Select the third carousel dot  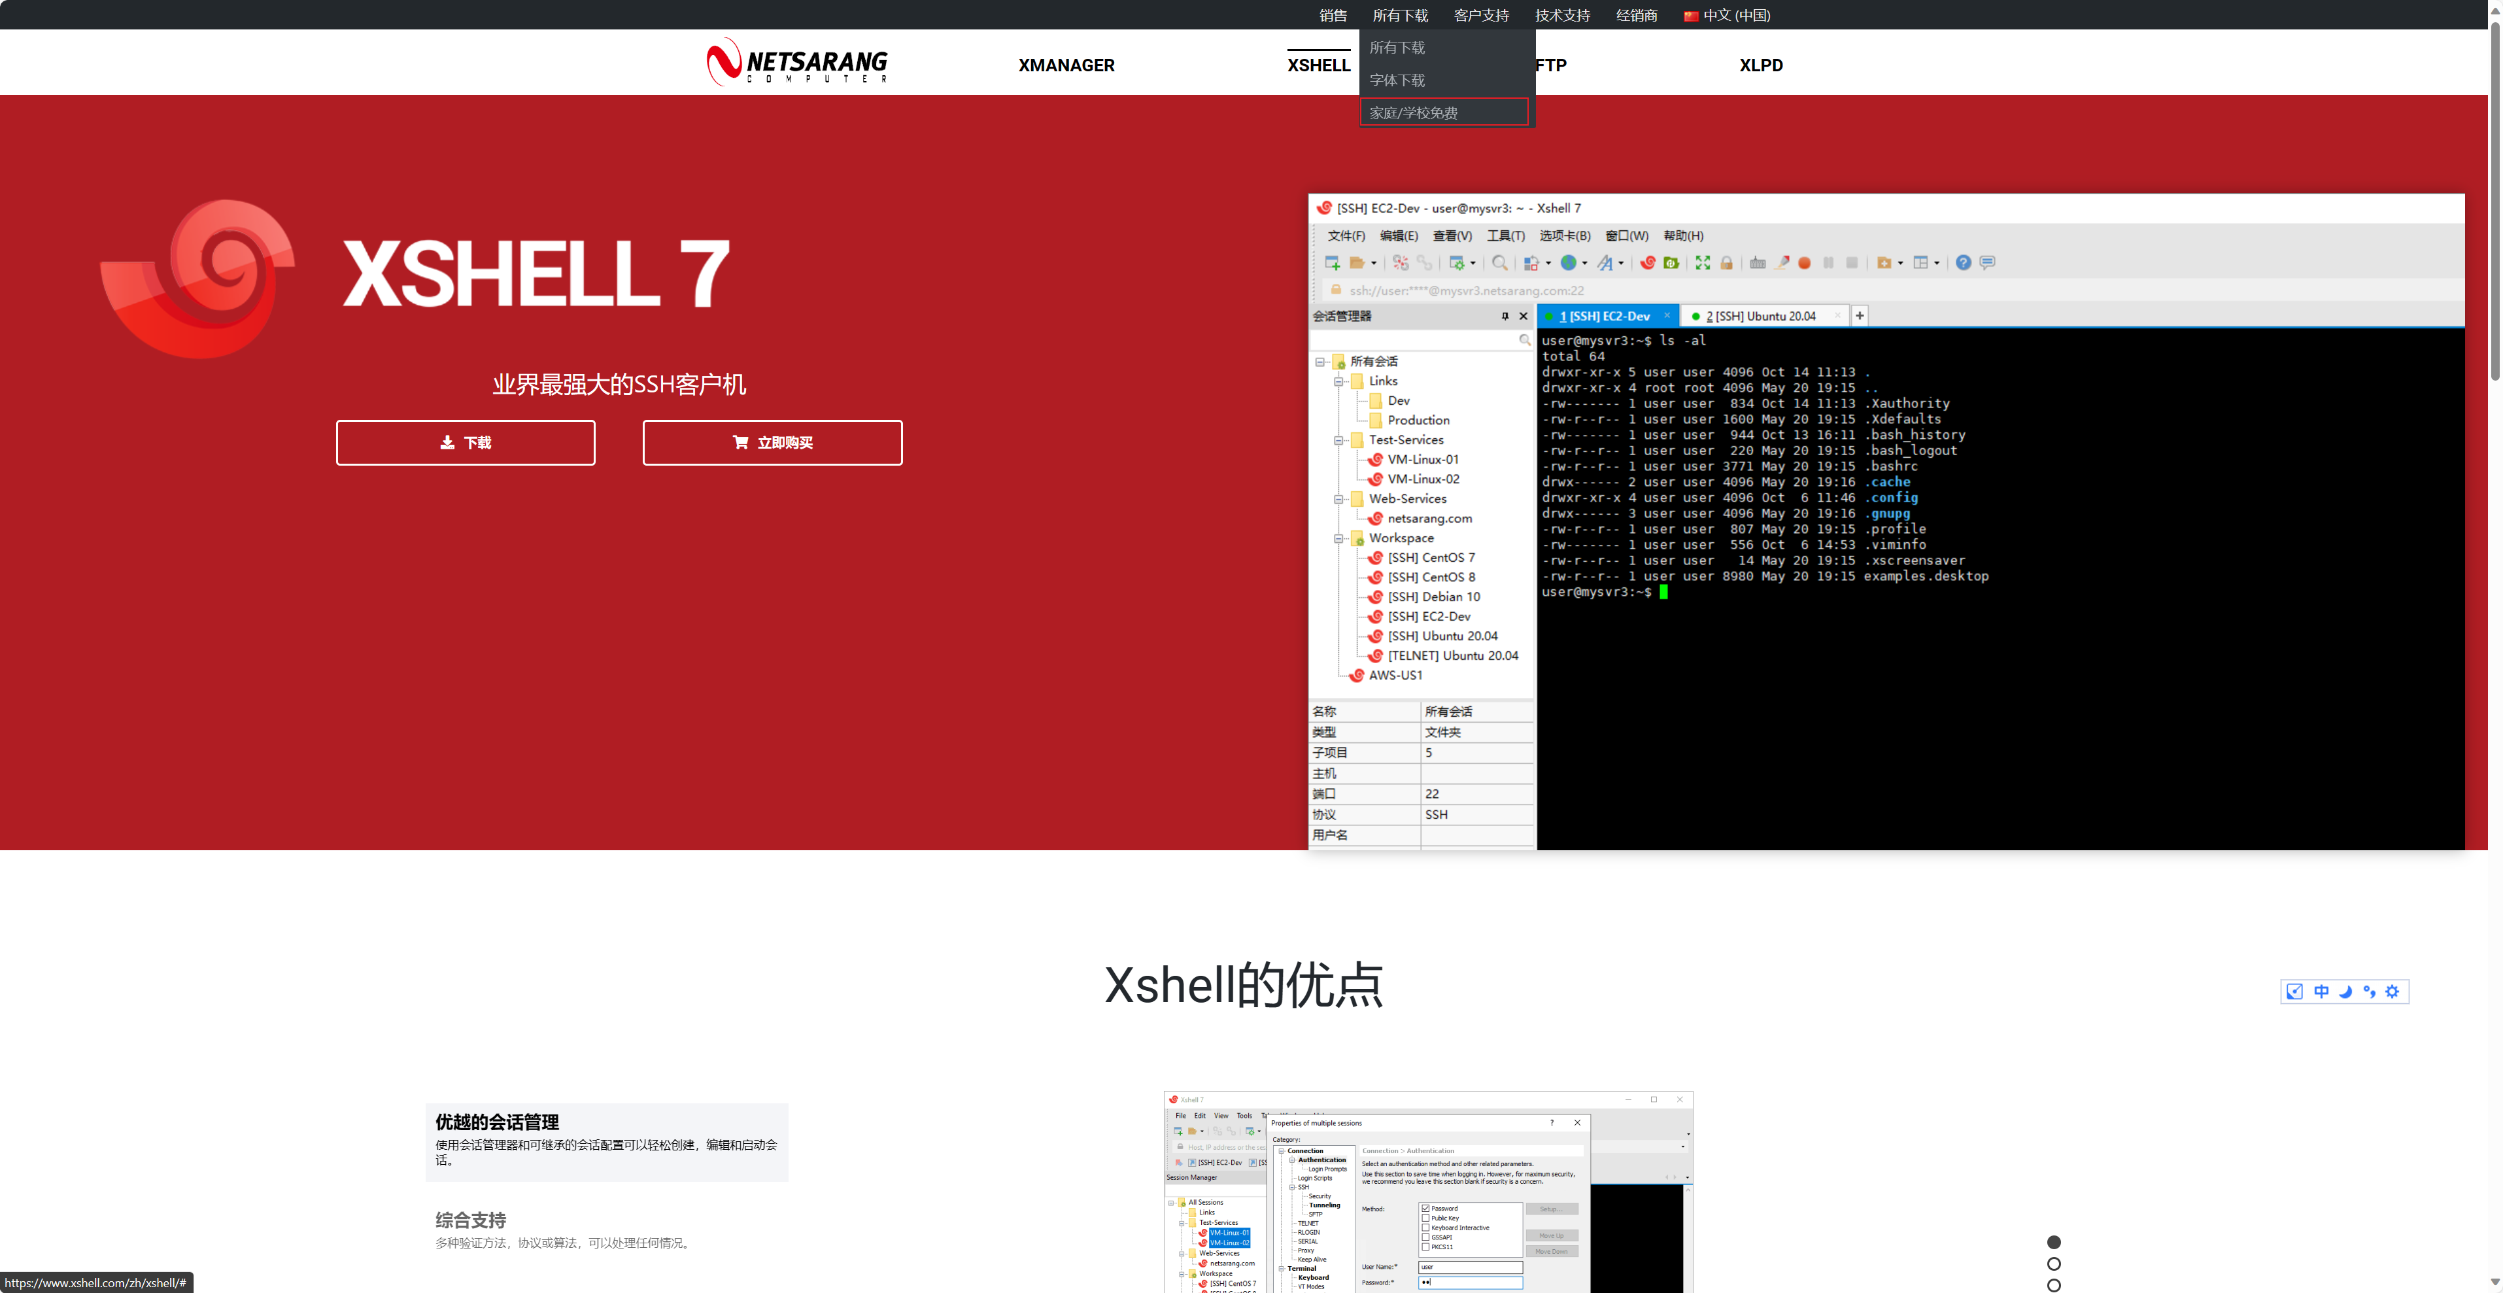pos(2054,1285)
